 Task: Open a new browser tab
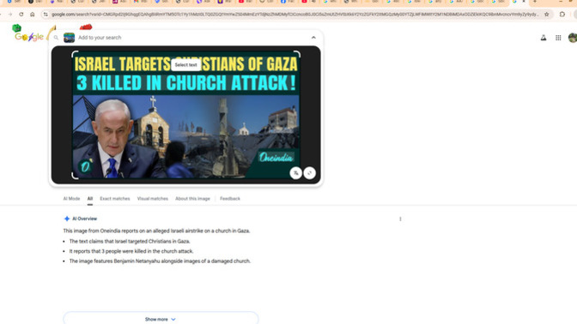point(535,2)
